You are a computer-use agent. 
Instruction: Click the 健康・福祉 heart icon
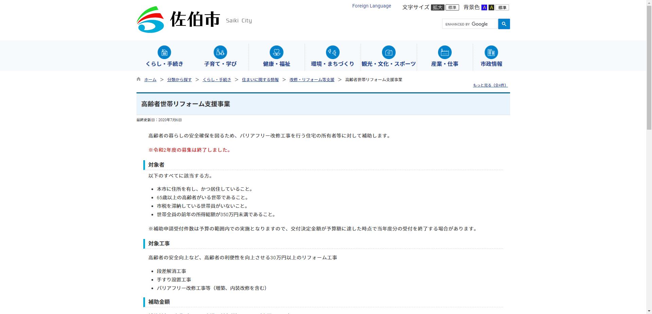[276, 53]
